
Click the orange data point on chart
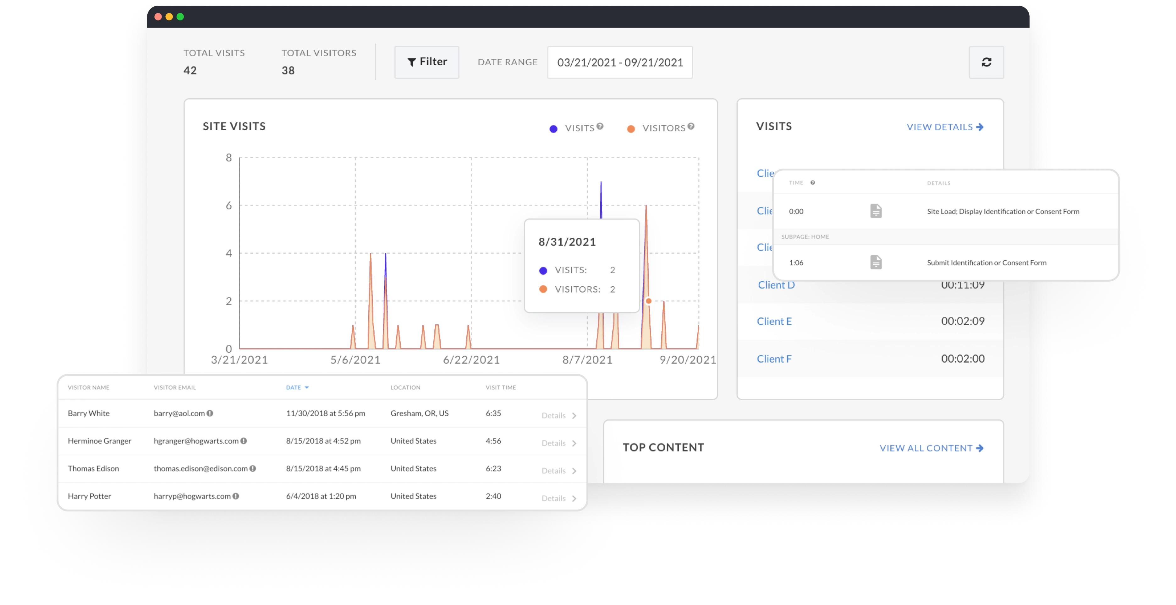(x=648, y=301)
